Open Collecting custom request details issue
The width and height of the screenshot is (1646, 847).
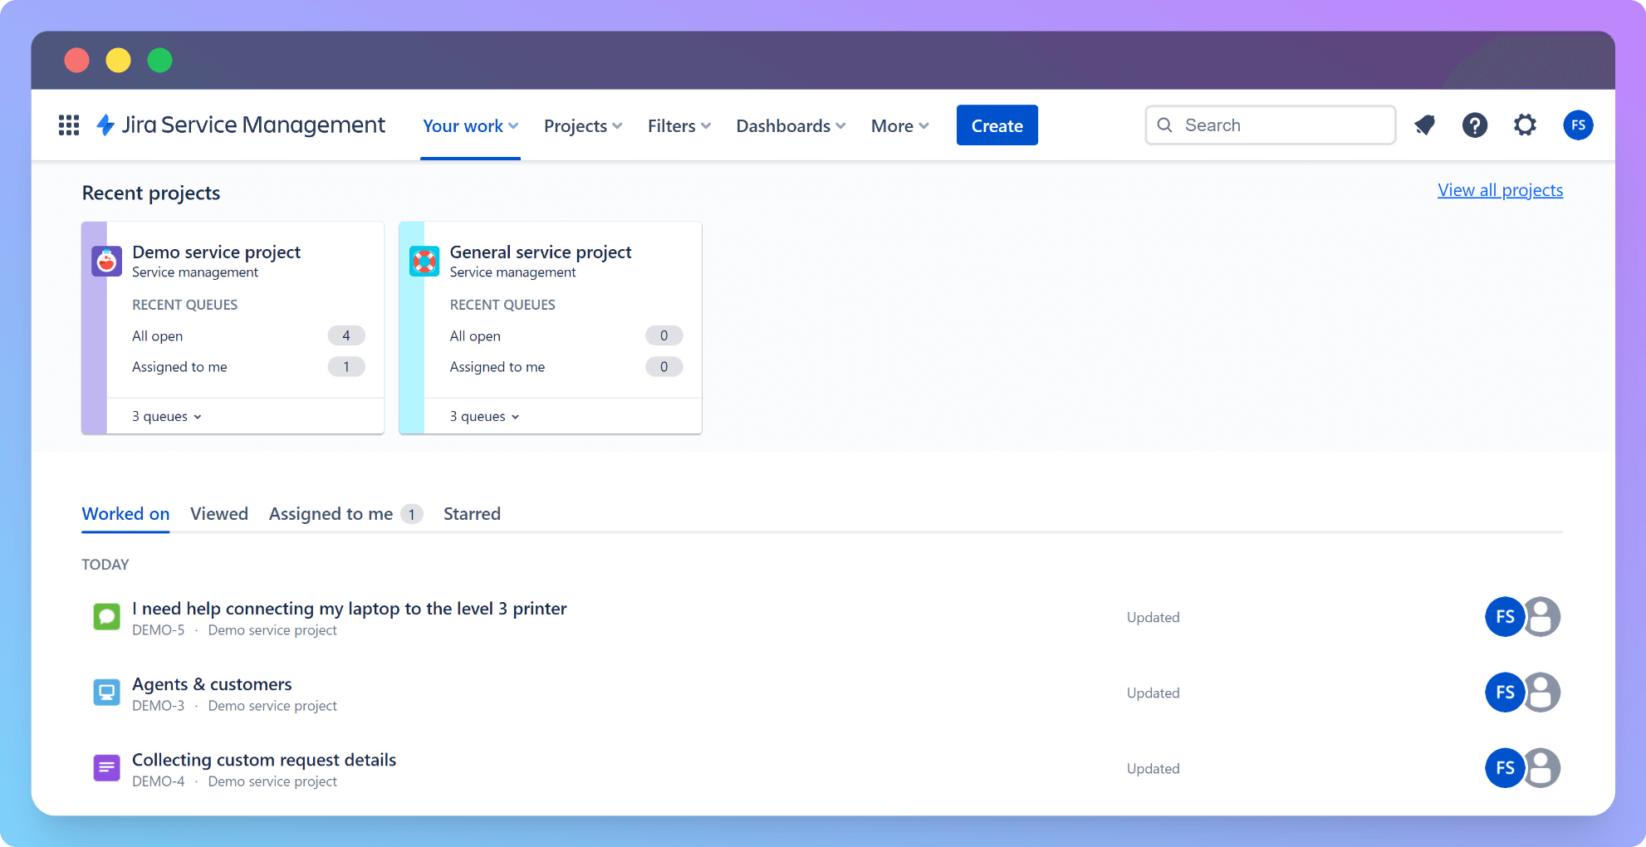click(x=264, y=760)
